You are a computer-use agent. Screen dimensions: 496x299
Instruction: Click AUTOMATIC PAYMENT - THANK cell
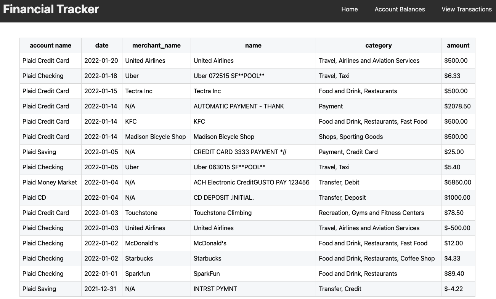253,106
